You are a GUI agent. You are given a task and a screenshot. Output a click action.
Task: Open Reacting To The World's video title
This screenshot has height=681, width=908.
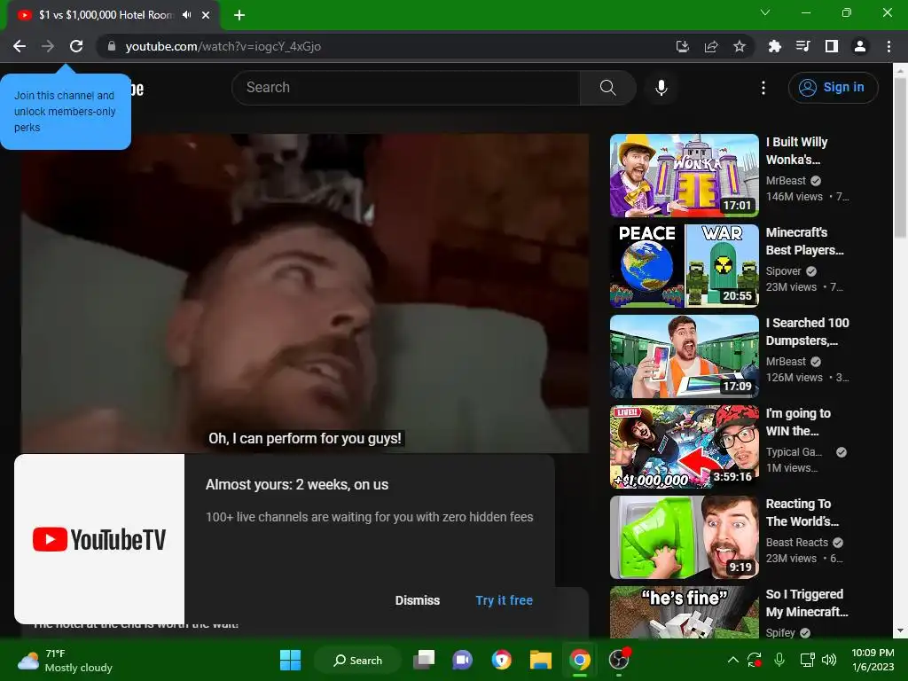tap(802, 513)
